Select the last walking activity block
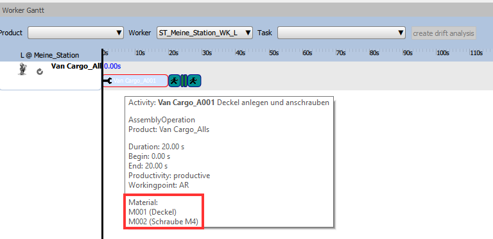This screenshot has height=239, width=493. [x=195, y=81]
